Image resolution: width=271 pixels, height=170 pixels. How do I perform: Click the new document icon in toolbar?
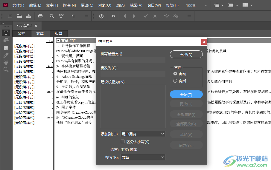click(10, 16)
